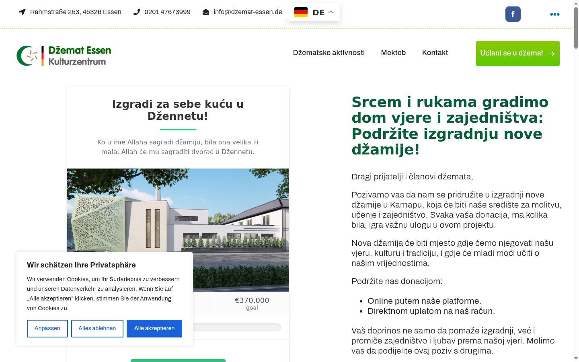Click cookie title Wir schätzen Ihre Privatsphäre
Viewport: 579px width, 362px height.
point(81,265)
